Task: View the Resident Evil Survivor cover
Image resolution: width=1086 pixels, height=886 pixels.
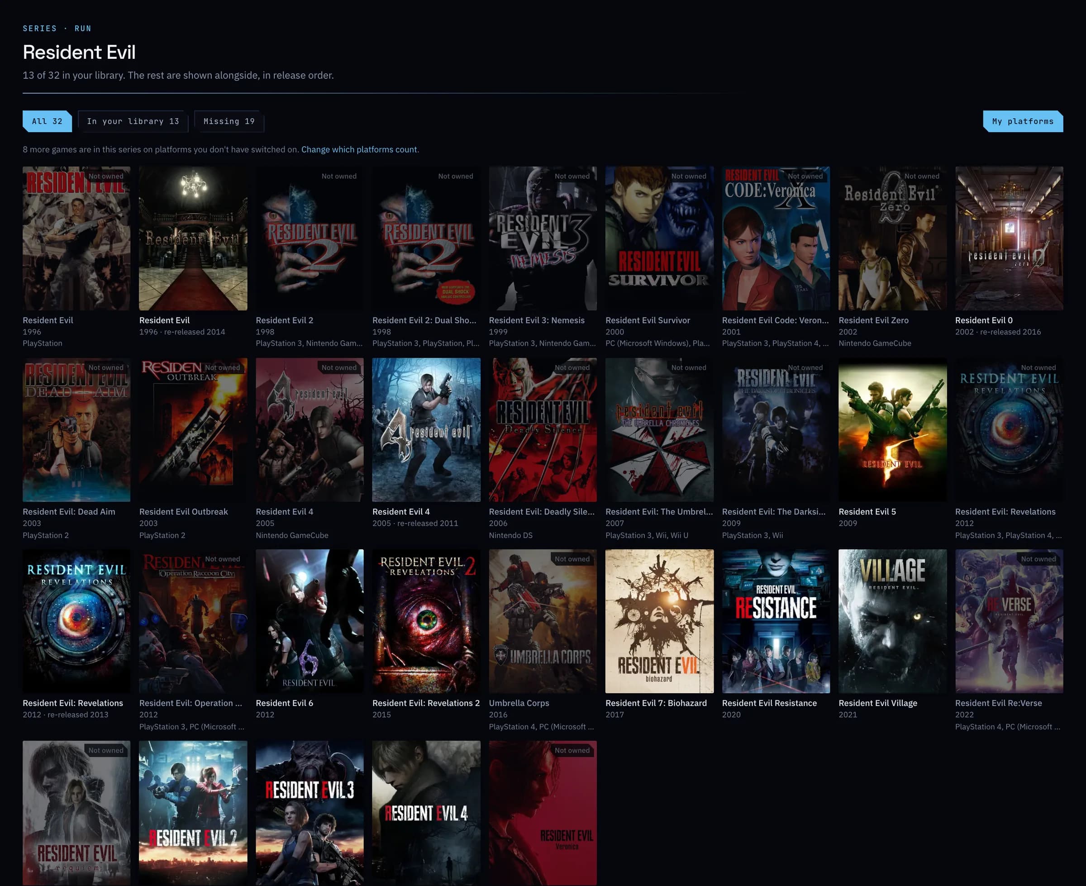Action: tap(659, 238)
